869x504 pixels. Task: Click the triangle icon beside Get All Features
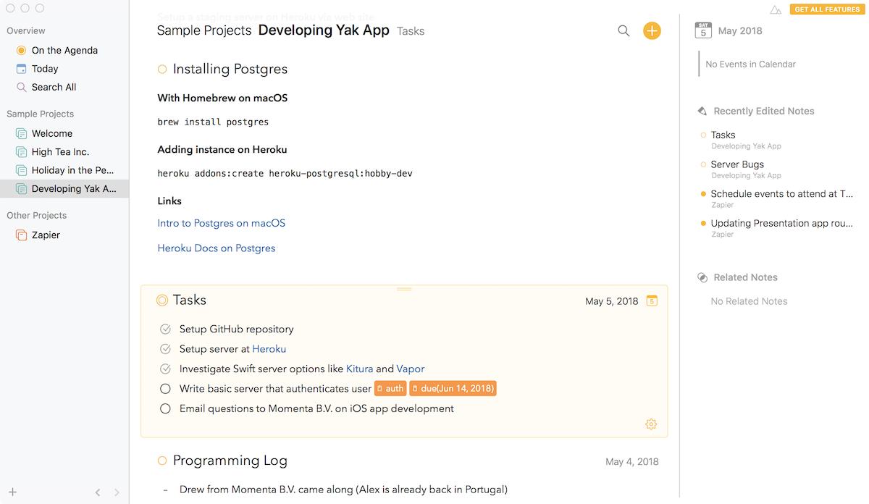(x=776, y=9)
